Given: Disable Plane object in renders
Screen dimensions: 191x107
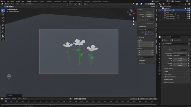Looking at the screenshot, I should pyautogui.click(x=189, y=12).
